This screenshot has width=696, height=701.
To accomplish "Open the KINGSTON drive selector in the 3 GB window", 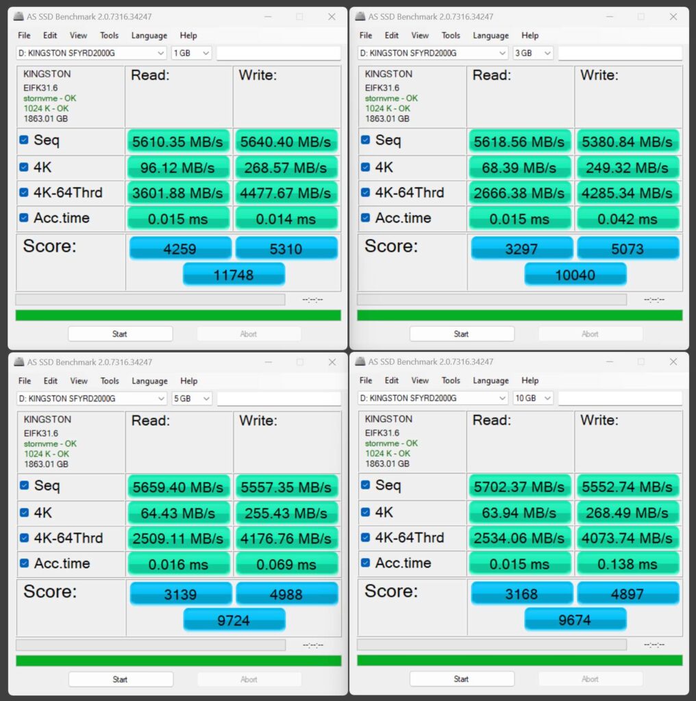I will [x=432, y=53].
